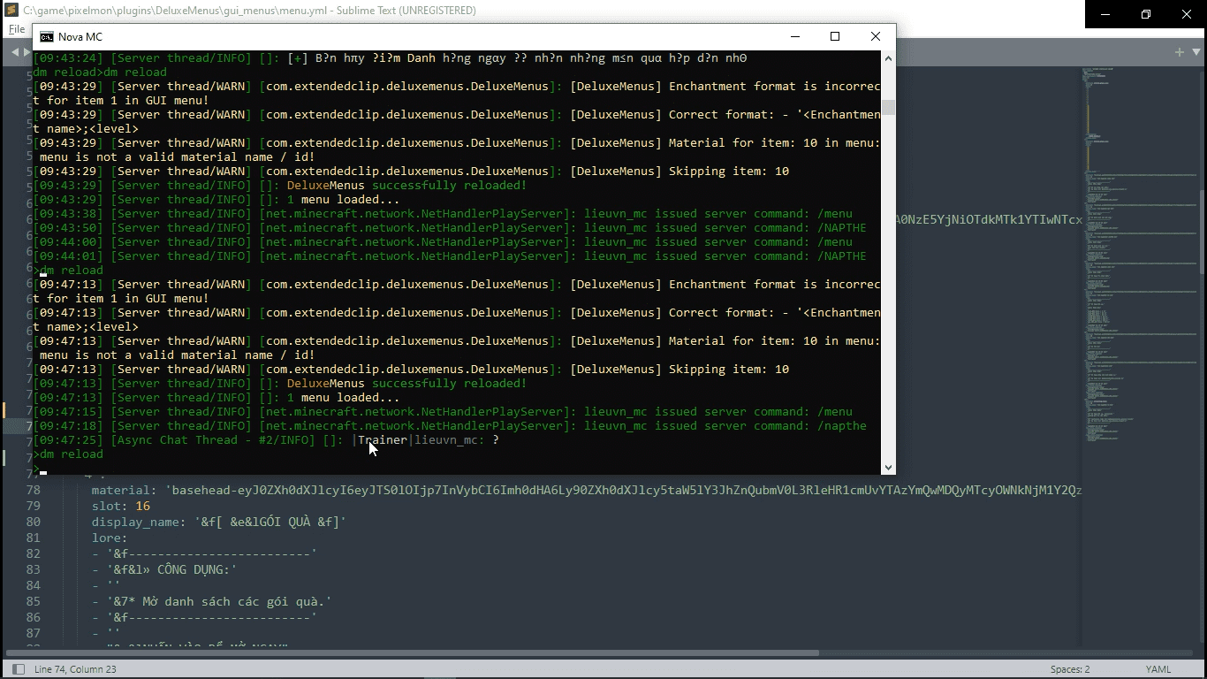
Task: Click the 09:43:29 'Skipping item: 10' warning
Action: coord(411,171)
